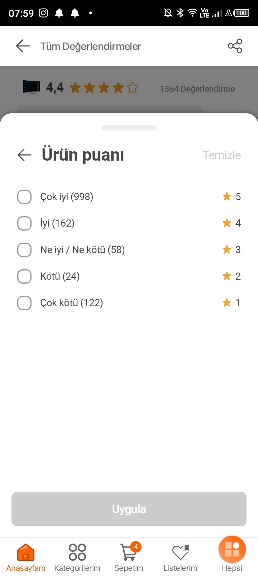The width and height of the screenshot is (258, 578).
Task: Open Kategorilerim icon in bottom bar
Action: tap(77, 553)
